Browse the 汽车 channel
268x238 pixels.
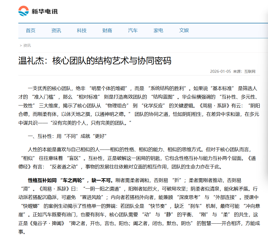pos(133,30)
